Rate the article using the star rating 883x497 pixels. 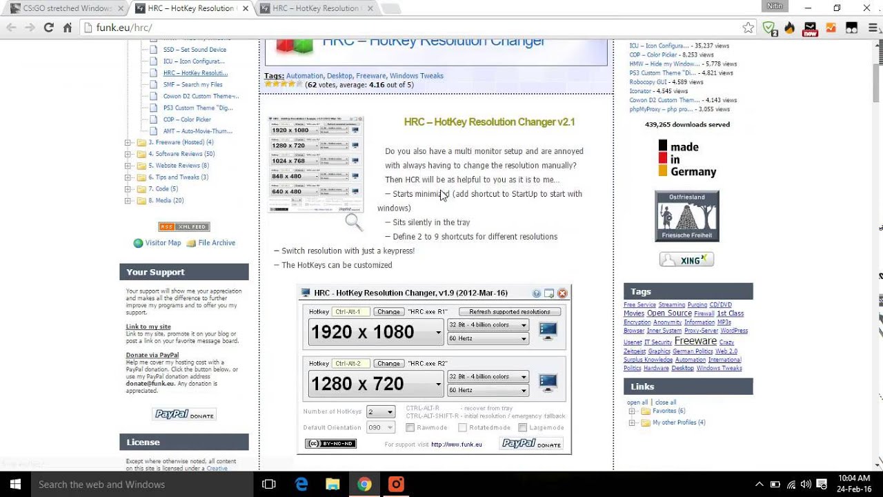(x=284, y=84)
